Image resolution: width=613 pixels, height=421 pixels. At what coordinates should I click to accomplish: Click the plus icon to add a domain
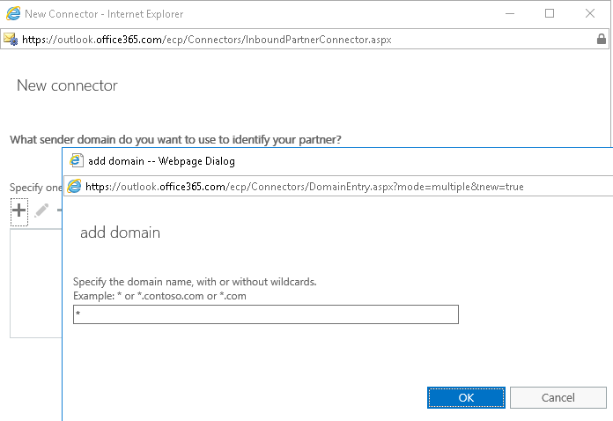(x=18, y=211)
